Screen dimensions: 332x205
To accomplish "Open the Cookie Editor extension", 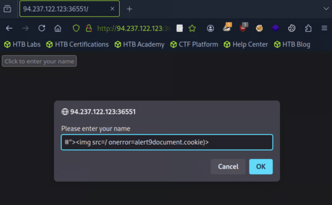I will 291,28.
